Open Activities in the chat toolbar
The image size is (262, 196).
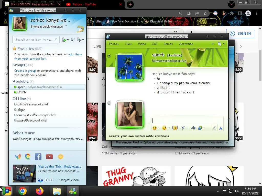click(x=186, y=44)
